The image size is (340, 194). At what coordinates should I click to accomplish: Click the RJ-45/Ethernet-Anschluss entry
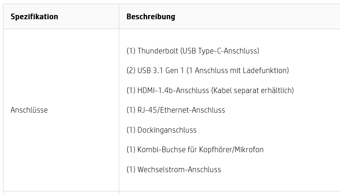[x=175, y=110]
